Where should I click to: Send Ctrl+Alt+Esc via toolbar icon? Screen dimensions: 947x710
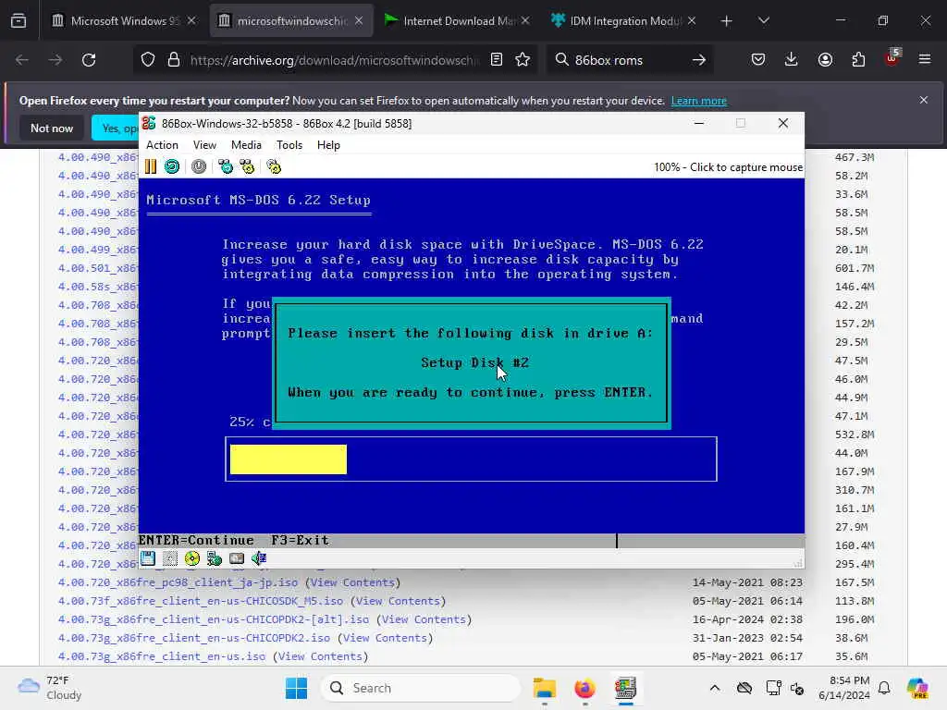247,166
